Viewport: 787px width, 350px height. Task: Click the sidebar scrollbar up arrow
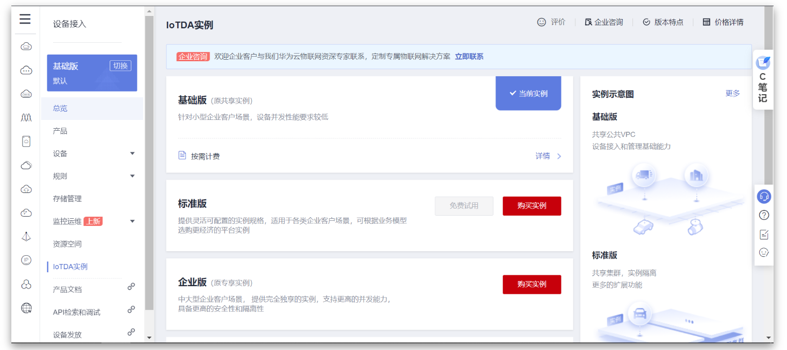[x=149, y=11]
